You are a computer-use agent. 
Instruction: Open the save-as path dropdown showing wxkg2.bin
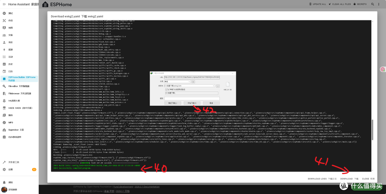click(189, 86)
